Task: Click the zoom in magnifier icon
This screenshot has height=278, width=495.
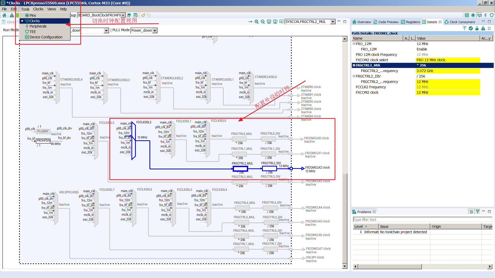Action: coord(256,22)
